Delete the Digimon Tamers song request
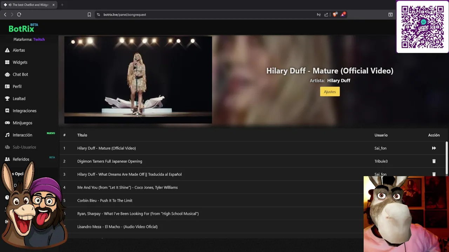The image size is (449, 252). 434,161
